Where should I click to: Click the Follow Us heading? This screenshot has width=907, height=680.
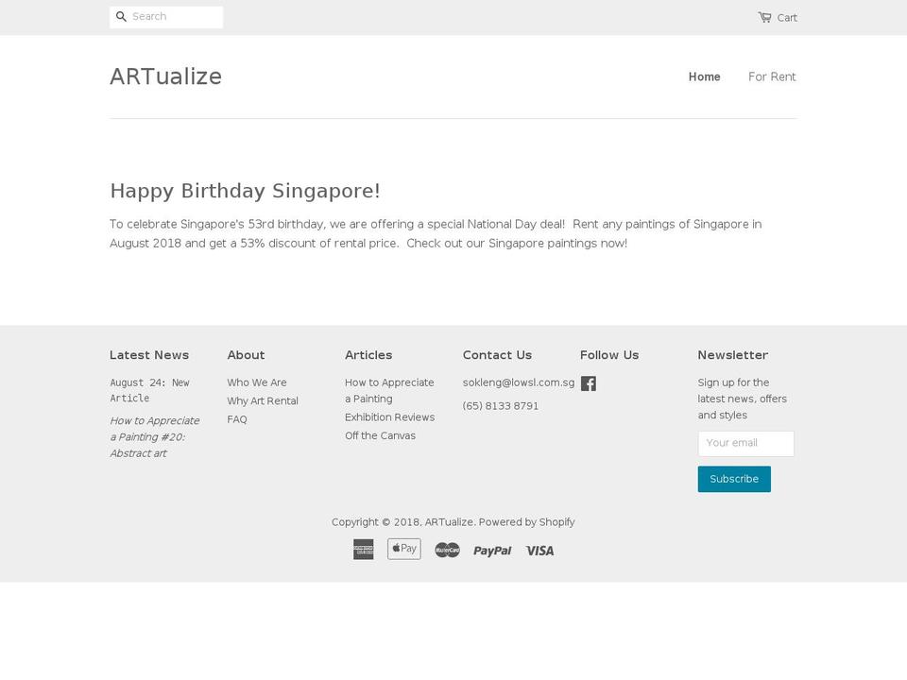tap(609, 355)
